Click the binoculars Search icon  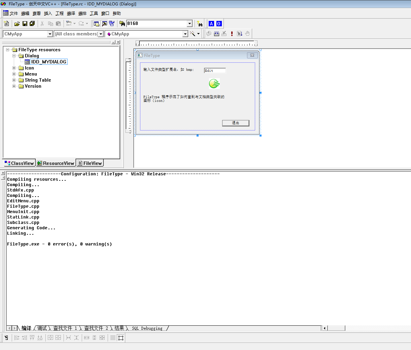pyautogui.click(x=200, y=24)
